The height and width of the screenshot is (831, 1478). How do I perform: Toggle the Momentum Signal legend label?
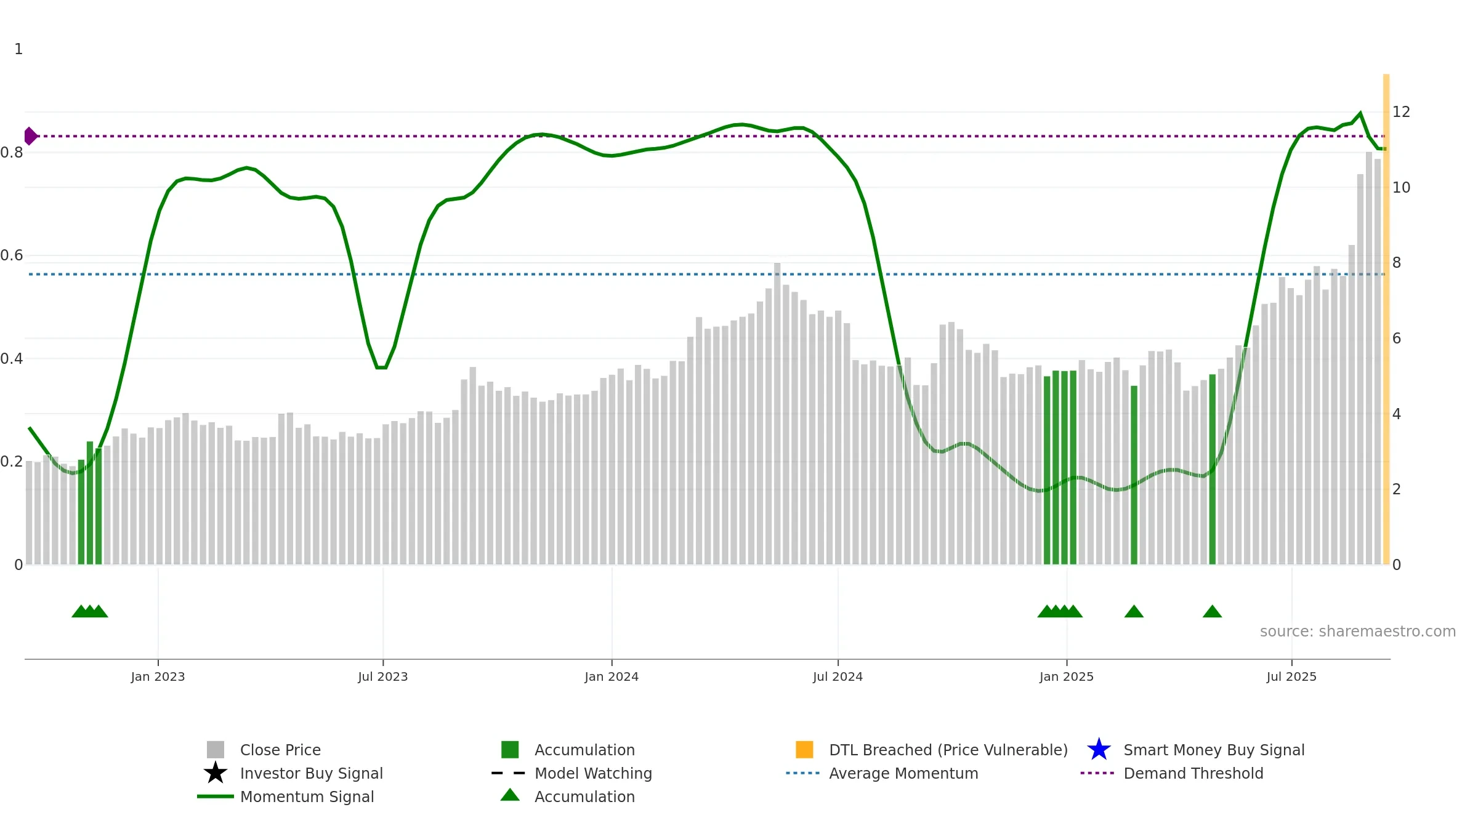[307, 797]
